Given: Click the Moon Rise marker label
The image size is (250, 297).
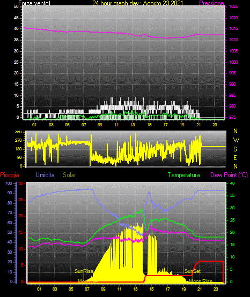Looking at the screenshot, I should click(201, 281).
